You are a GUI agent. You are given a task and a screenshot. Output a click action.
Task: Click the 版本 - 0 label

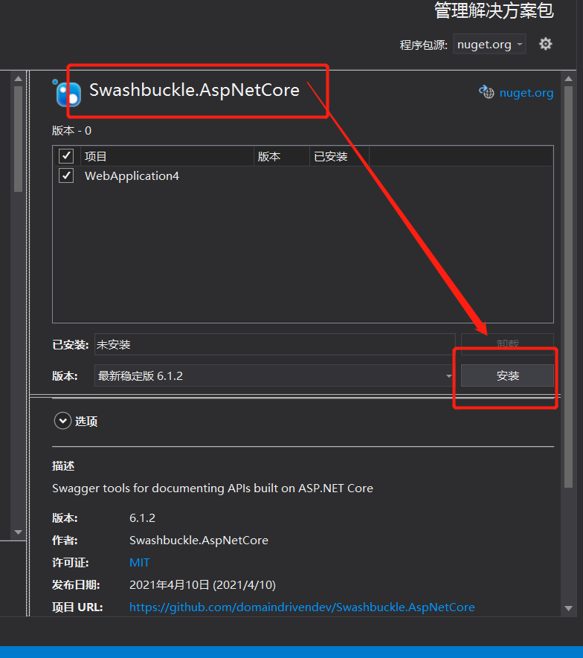click(x=72, y=131)
